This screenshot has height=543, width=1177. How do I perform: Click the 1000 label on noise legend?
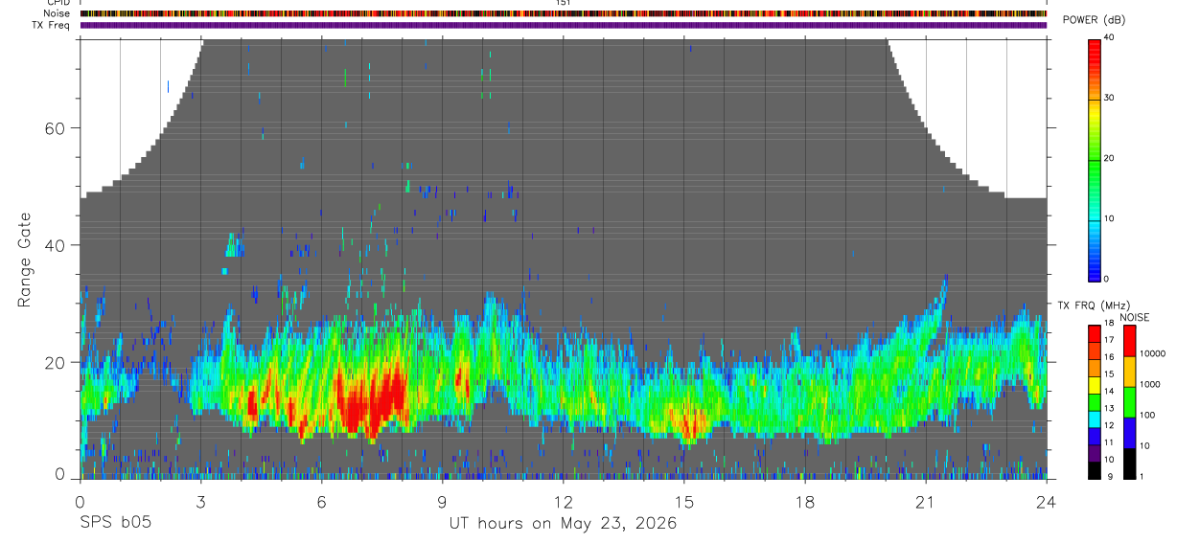(x=1148, y=384)
